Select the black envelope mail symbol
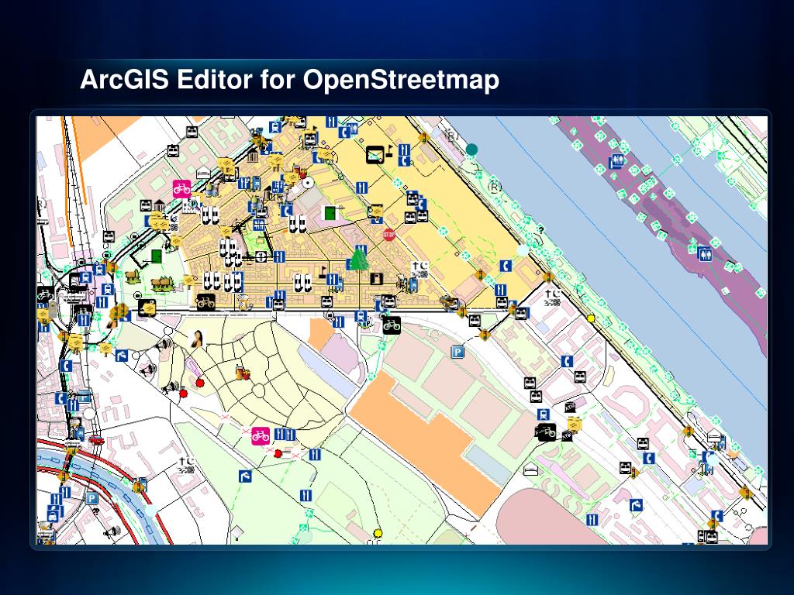 (375, 155)
